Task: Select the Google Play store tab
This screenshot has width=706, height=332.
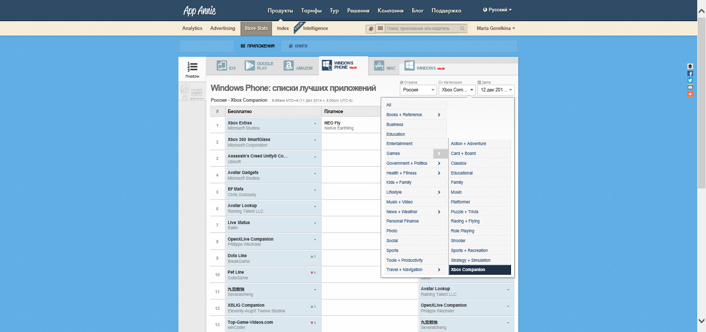Action: (x=260, y=66)
